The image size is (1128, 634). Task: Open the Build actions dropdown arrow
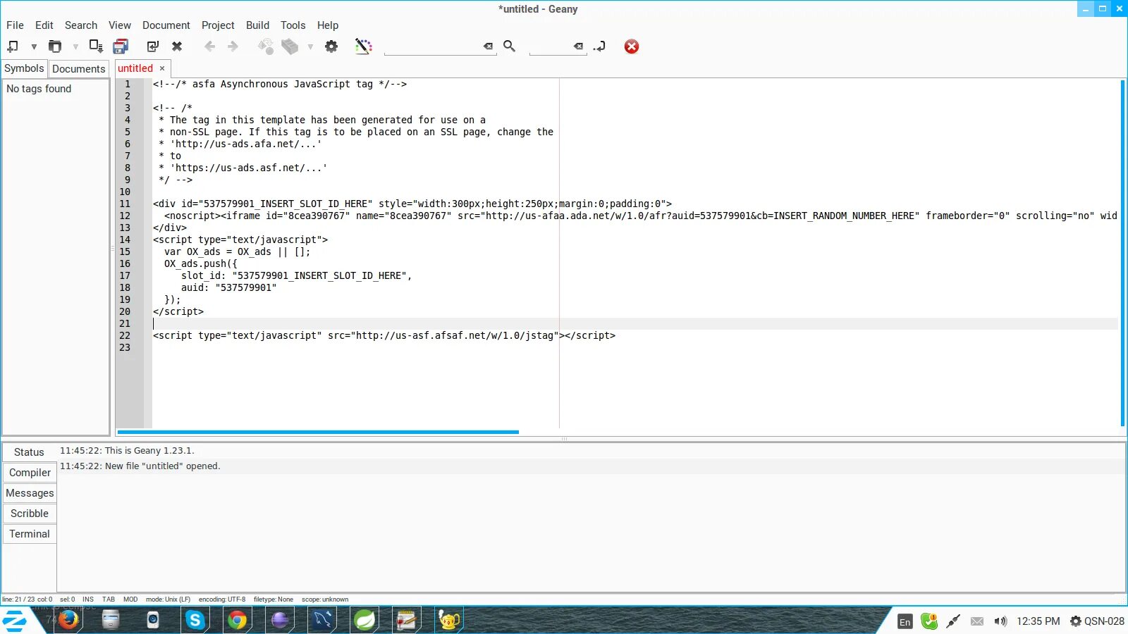(310, 46)
